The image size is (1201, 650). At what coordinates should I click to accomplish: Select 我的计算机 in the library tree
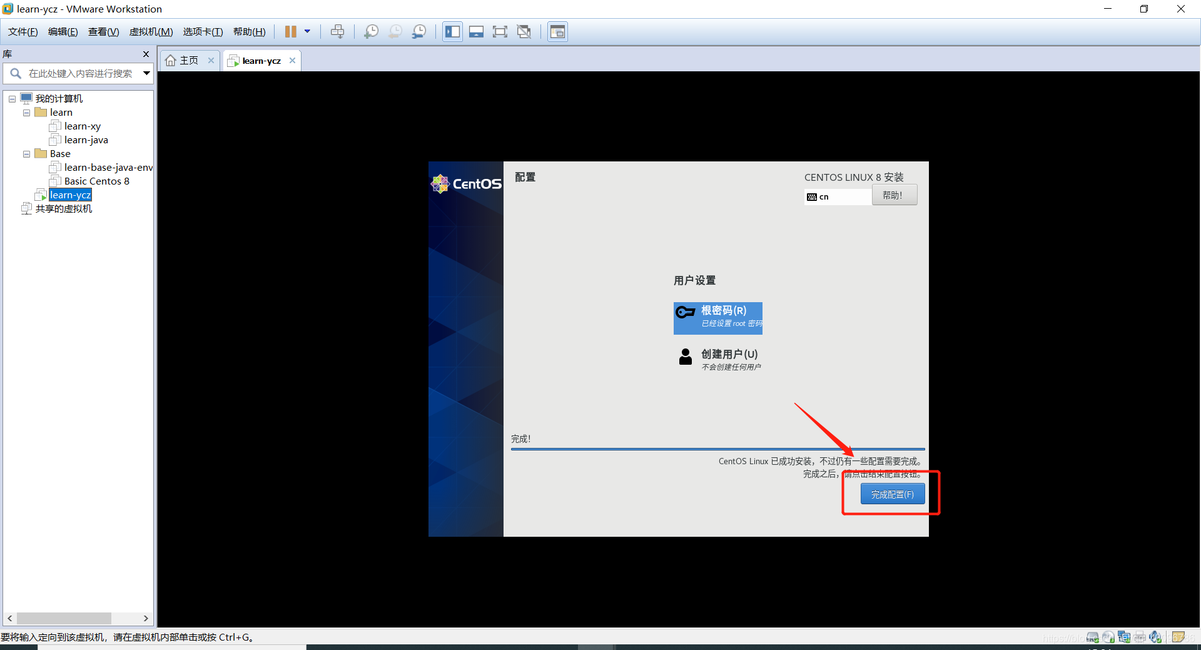(x=59, y=99)
